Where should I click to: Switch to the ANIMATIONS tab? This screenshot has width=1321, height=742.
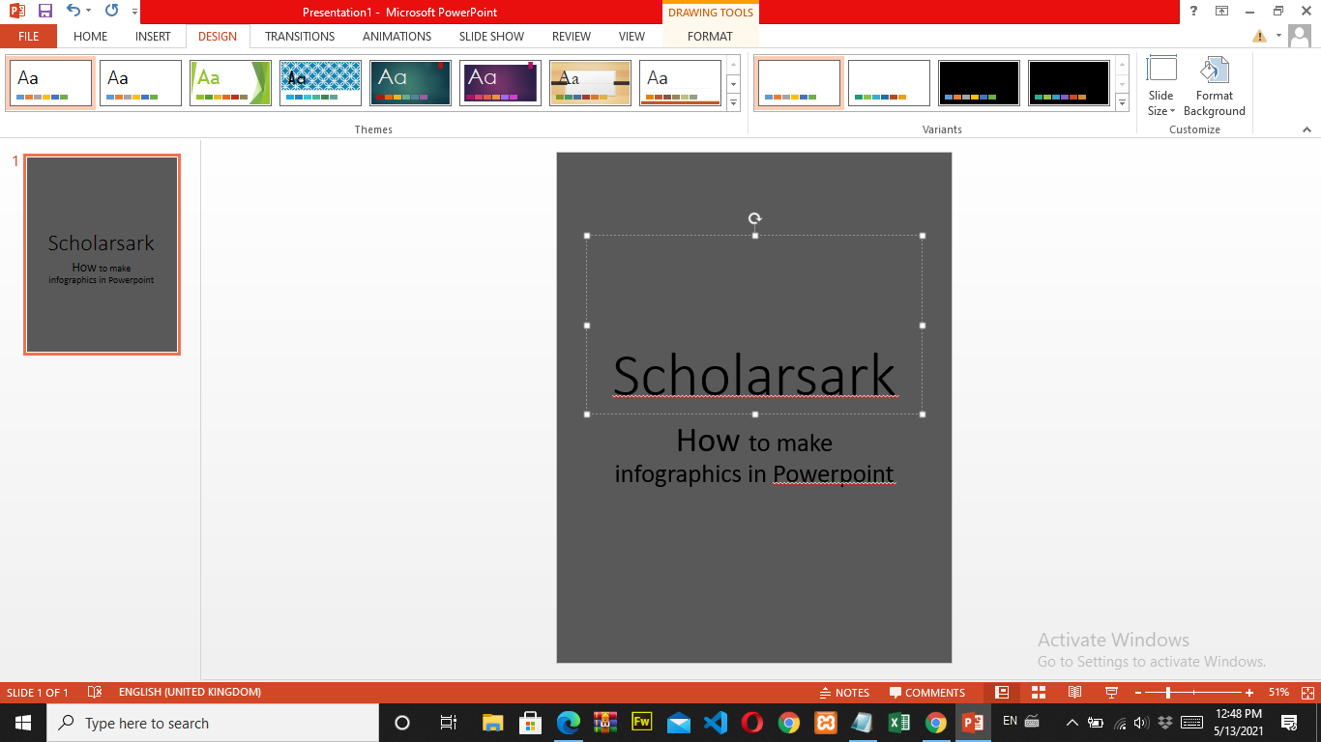[396, 36]
